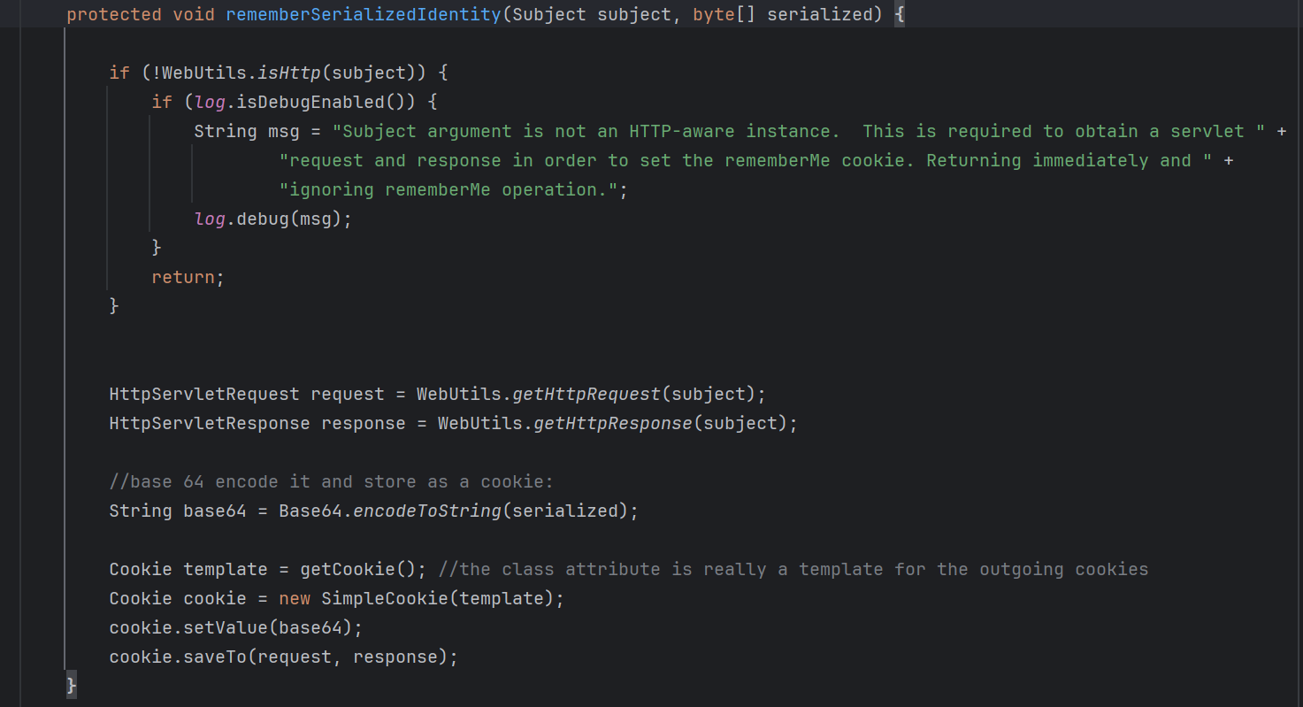Viewport: 1303px width, 707px height.
Task: Click the 'Subject subject' parameter
Action: (x=592, y=15)
